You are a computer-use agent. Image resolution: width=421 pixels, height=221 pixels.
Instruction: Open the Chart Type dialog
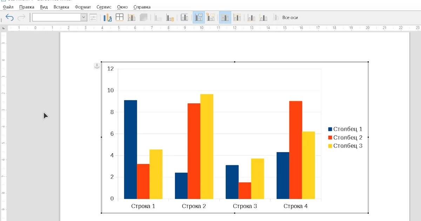point(107,16)
